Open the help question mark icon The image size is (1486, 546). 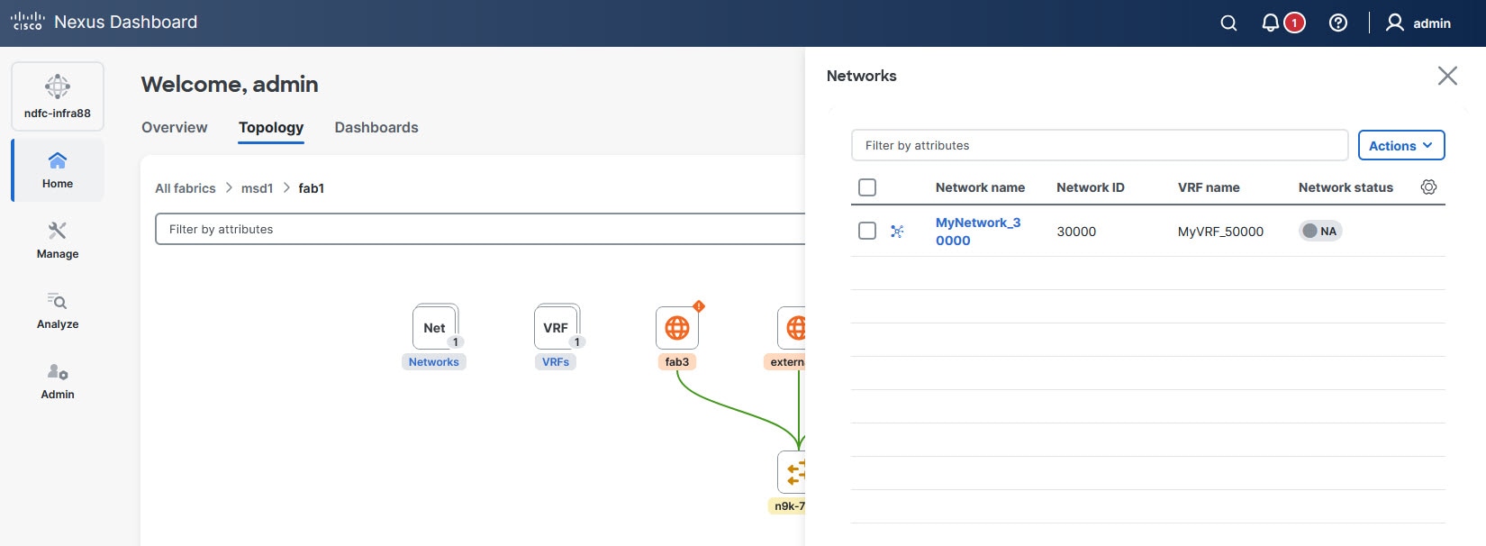click(1338, 23)
